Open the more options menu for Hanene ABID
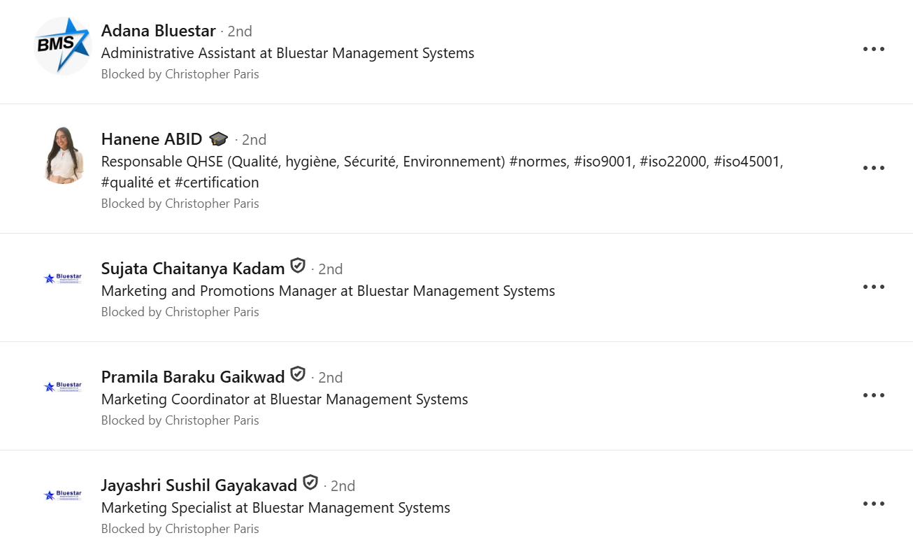This screenshot has height=554, width=913. click(874, 168)
